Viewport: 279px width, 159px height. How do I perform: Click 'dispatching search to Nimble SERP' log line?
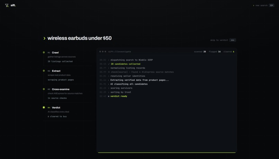[x=132, y=60]
